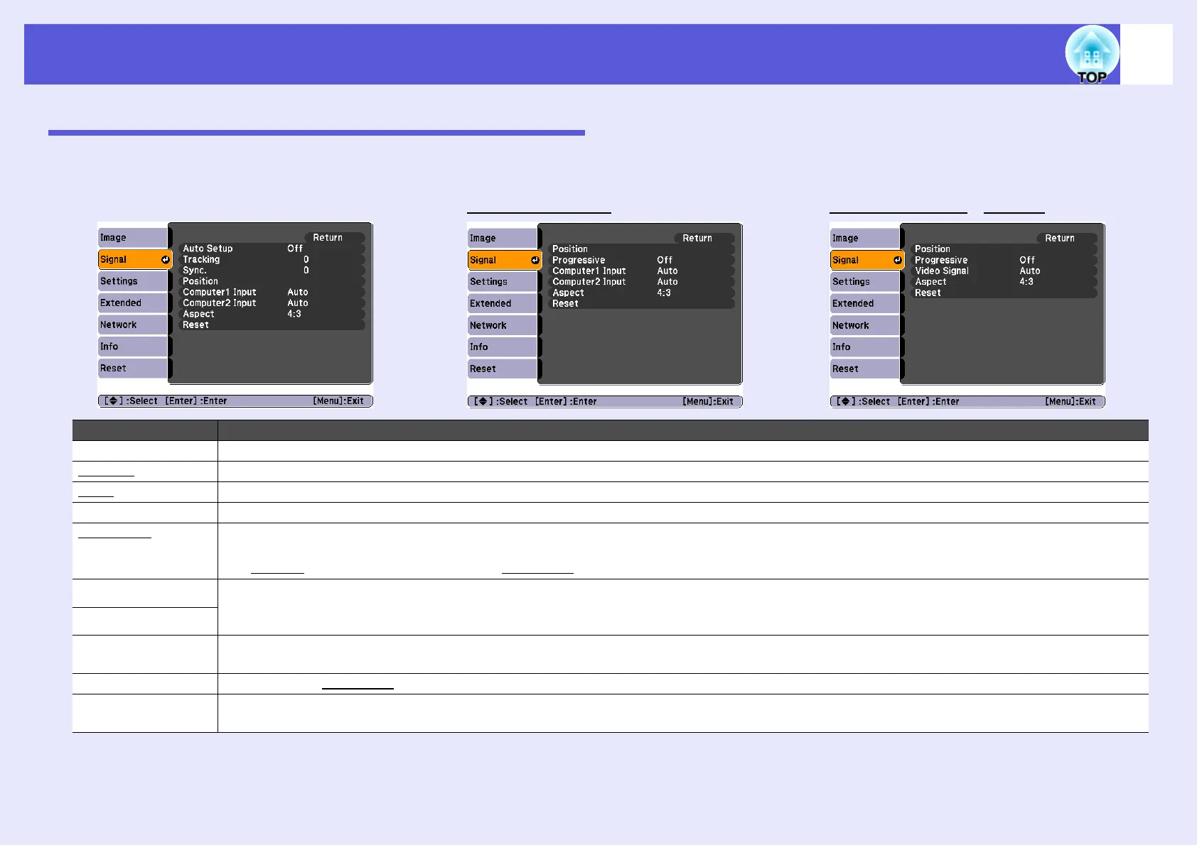Select the Video Signal Auto row
The height and width of the screenshot is (845, 1197).
(1004, 271)
